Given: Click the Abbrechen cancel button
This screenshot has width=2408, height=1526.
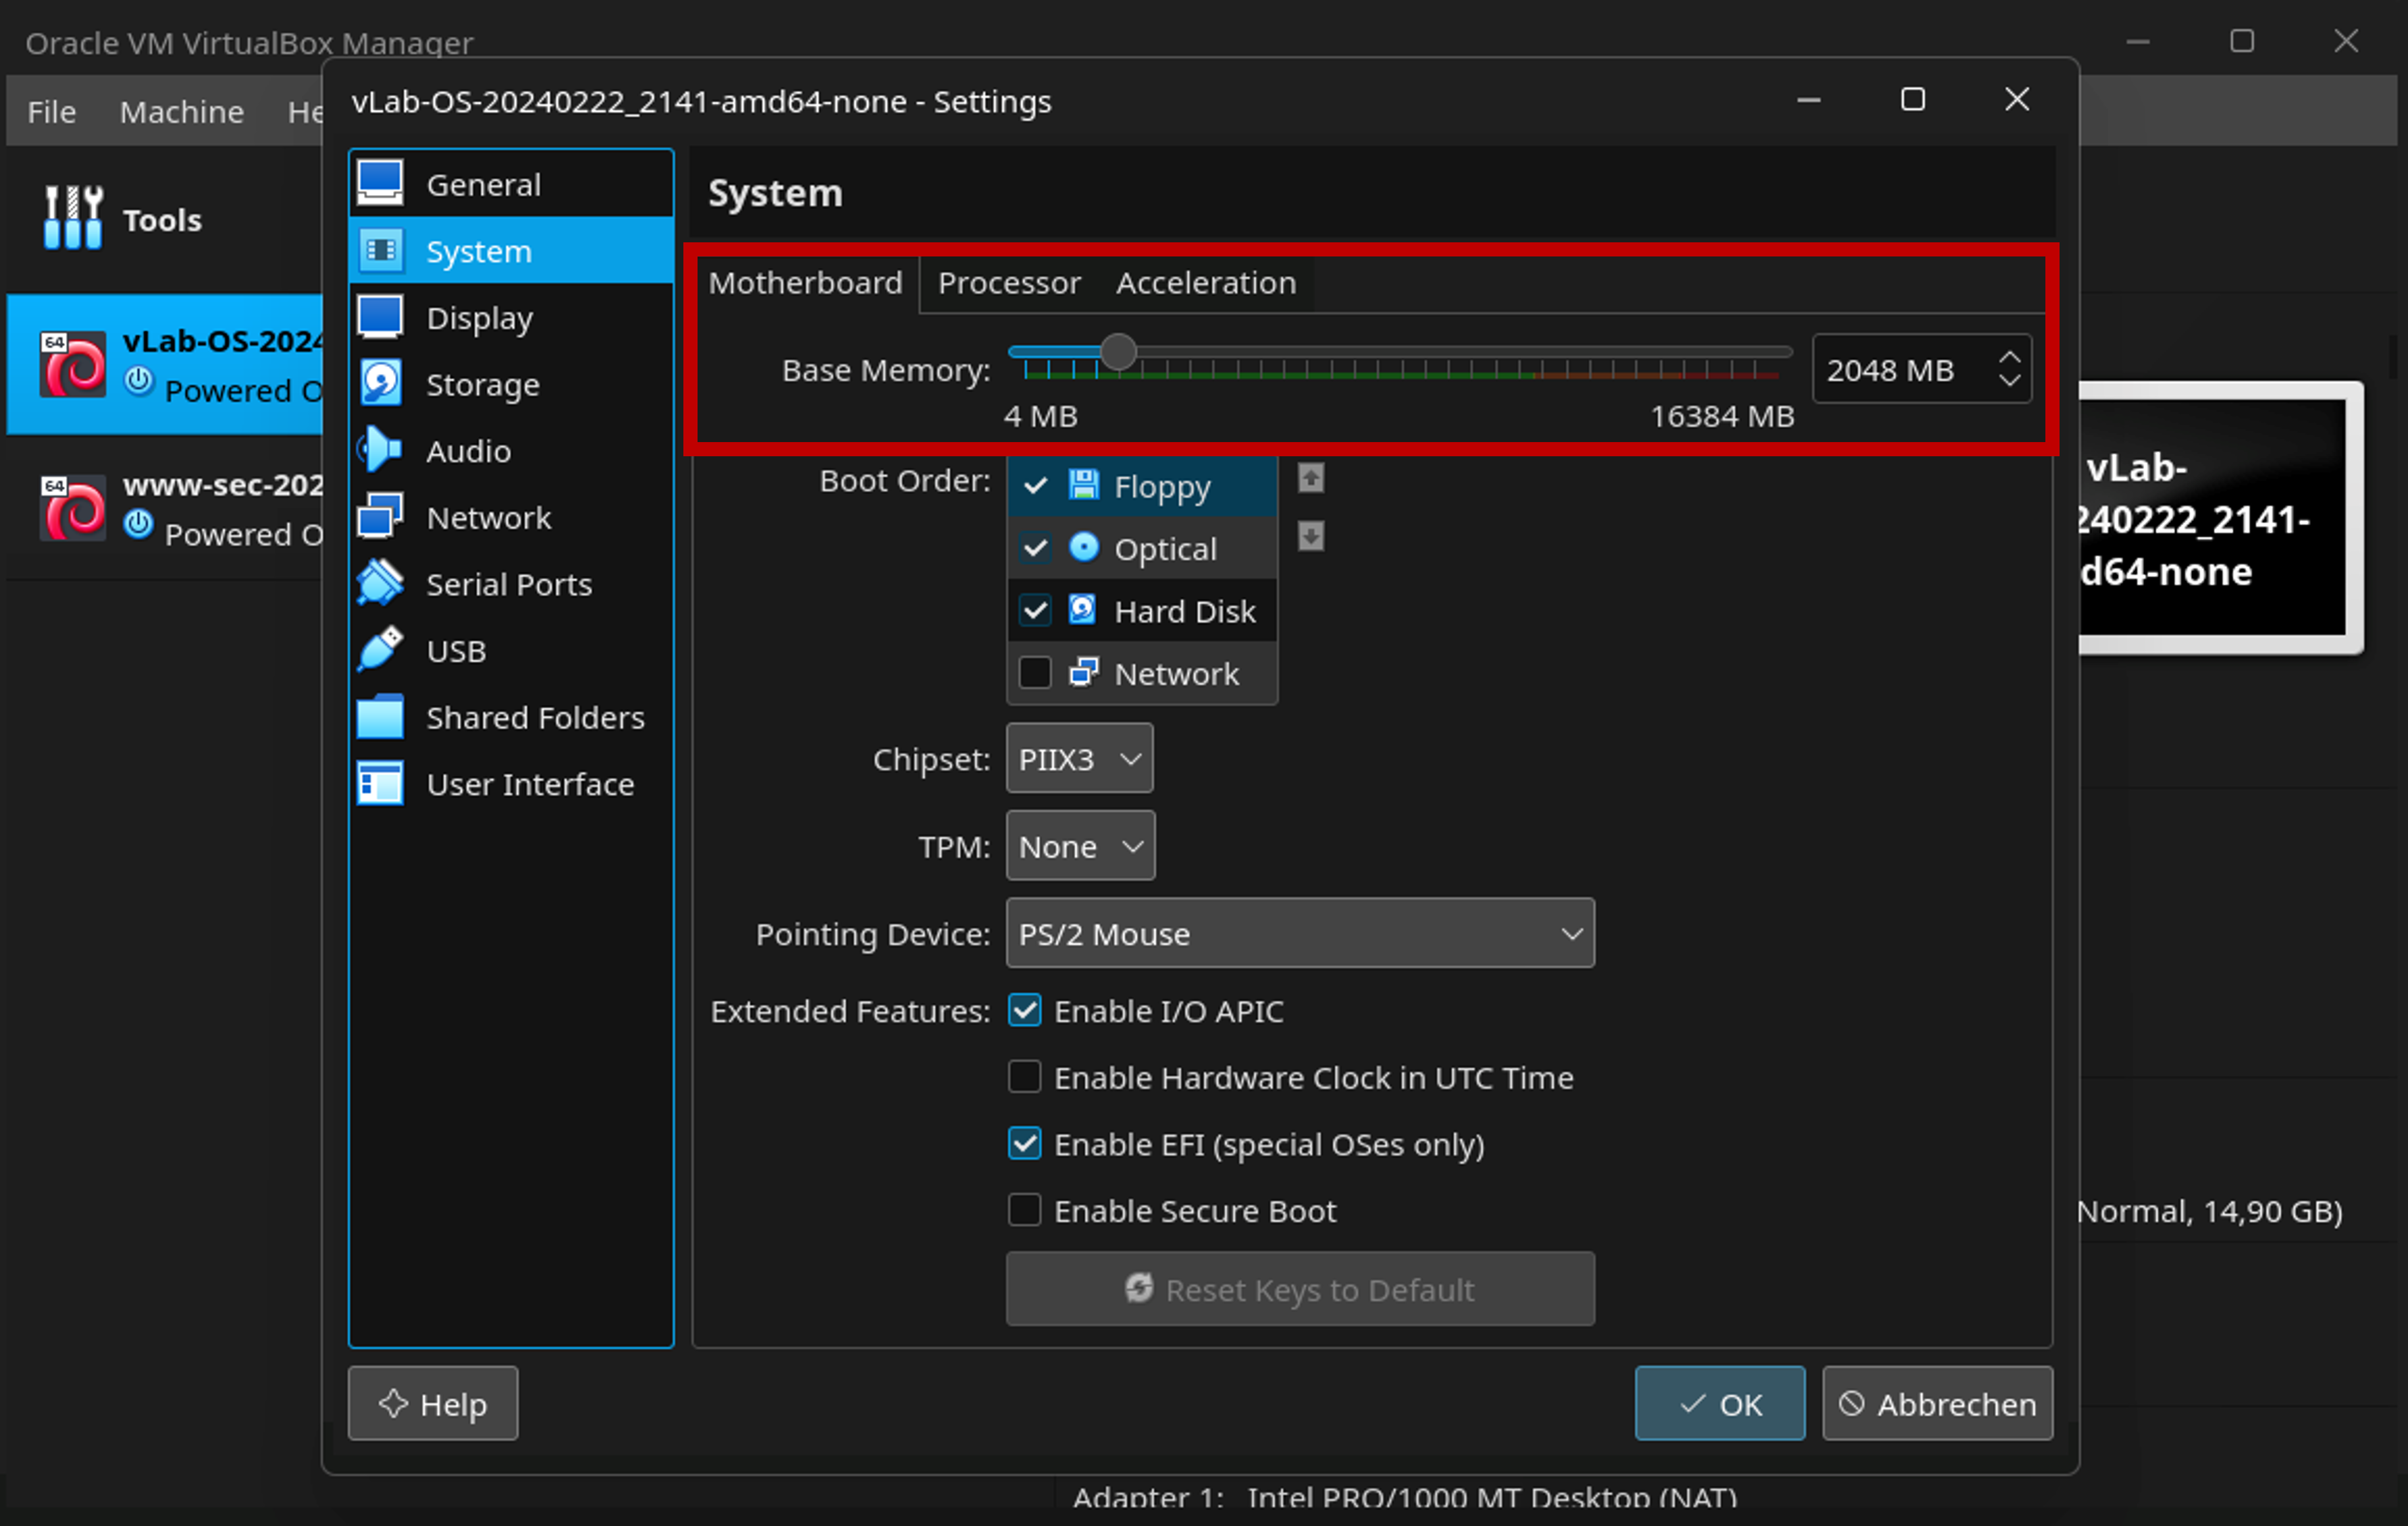Looking at the screenshot, I should [x=1937, y=1403].
